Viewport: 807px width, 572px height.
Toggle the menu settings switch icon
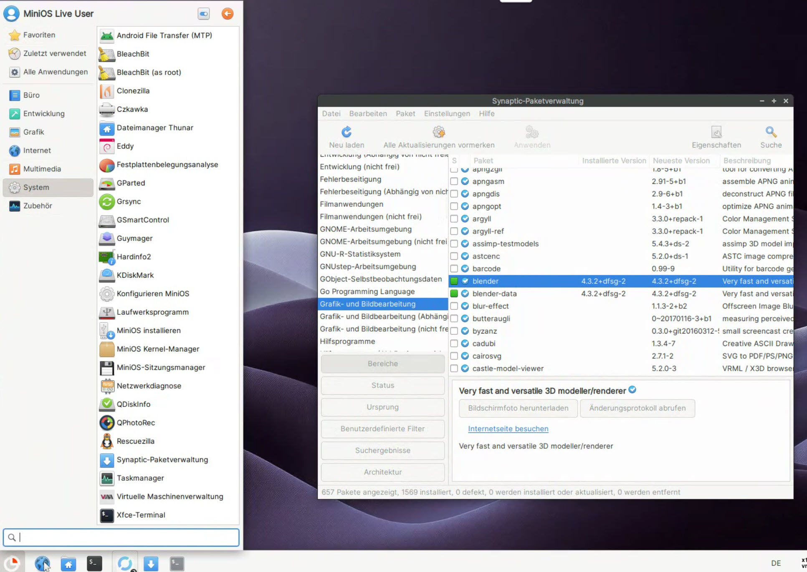(x=204, y=14)
